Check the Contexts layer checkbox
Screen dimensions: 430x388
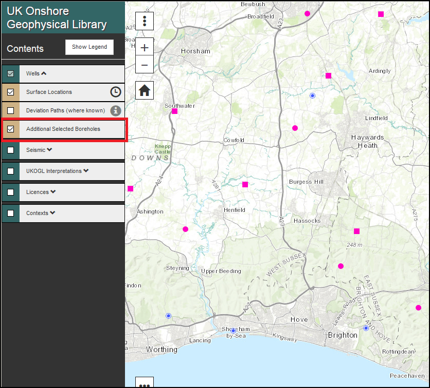point(10,213)
